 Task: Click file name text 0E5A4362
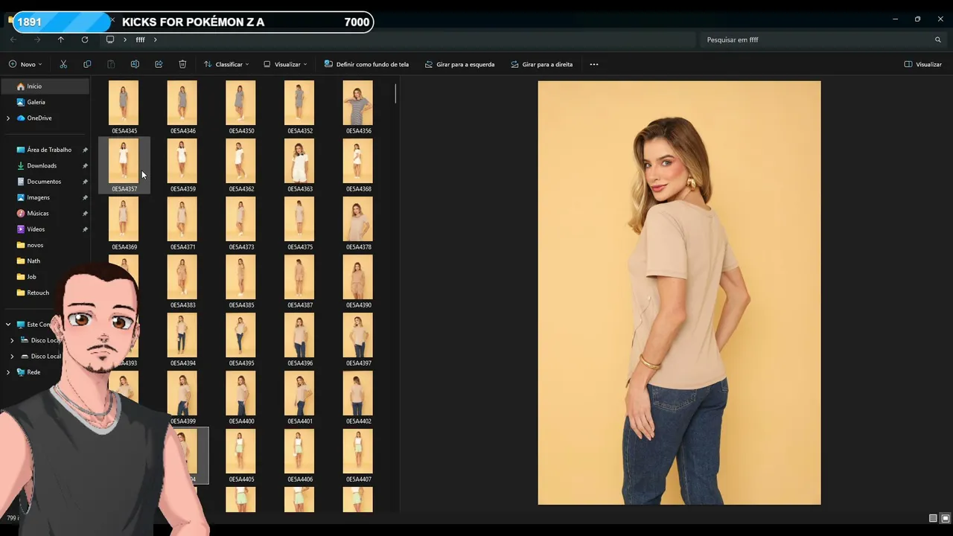(x=241, y=189)
